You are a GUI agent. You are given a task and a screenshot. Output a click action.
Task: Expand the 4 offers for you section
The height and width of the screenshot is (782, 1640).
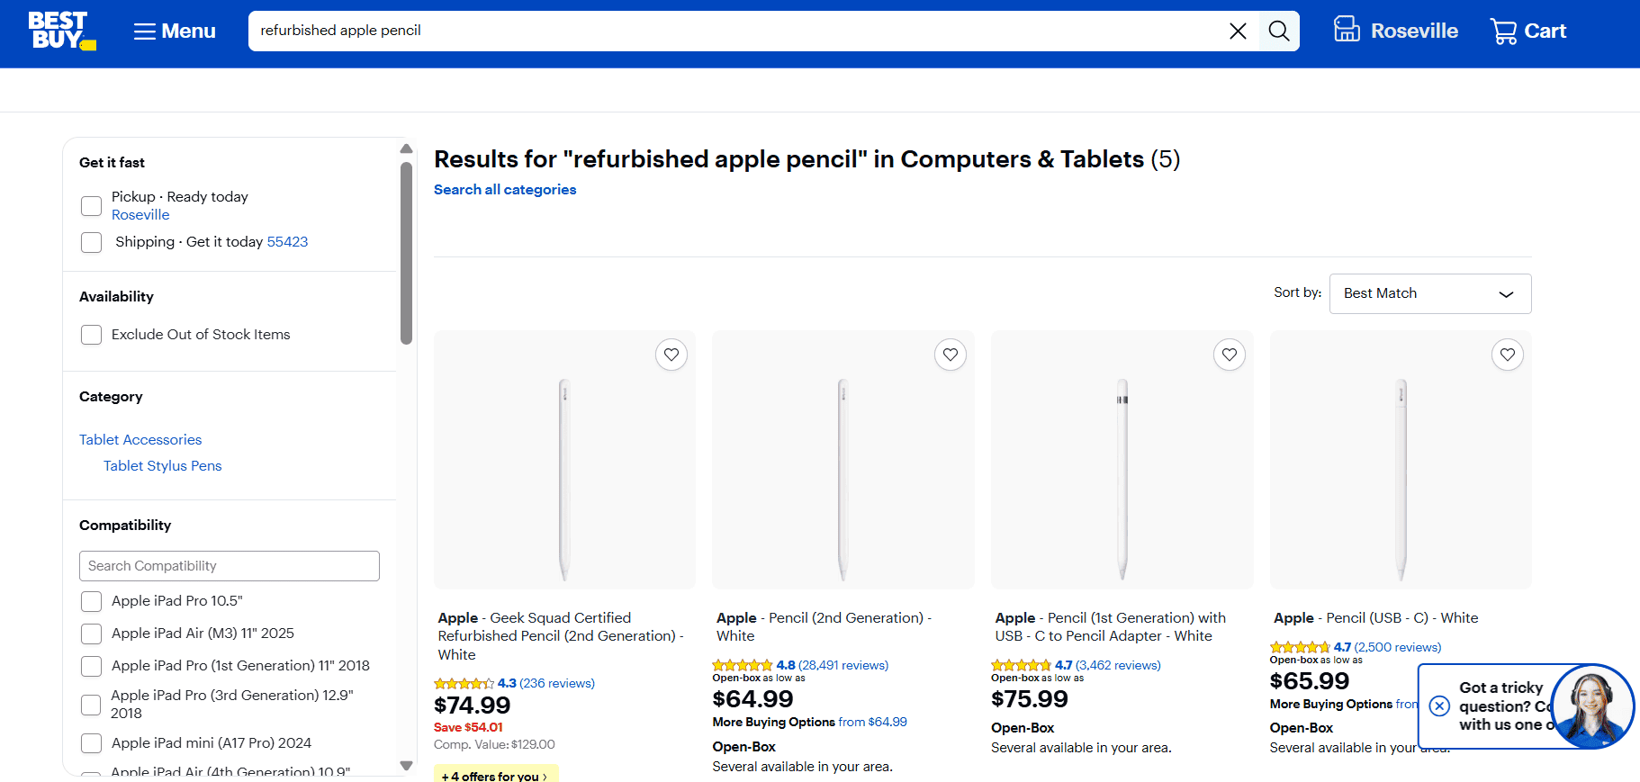(496, 775)
